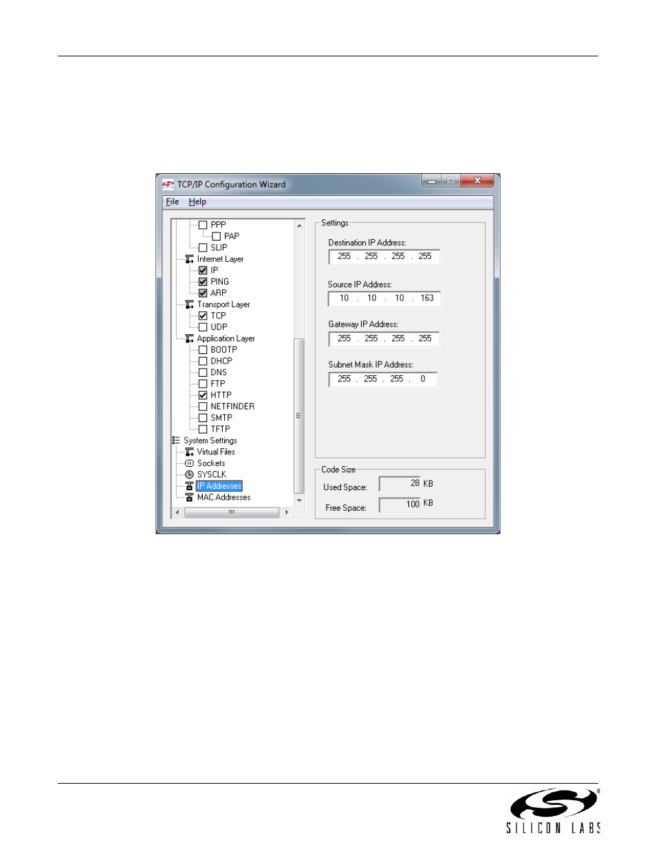Click the SYSCLK clock icon
The width and height of the screenshot is (656, 849).
coord(189,474)
